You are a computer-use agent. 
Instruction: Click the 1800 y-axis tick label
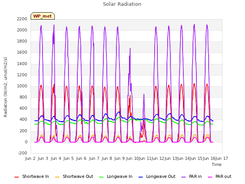pyautogui.click(x=22, y=41)
